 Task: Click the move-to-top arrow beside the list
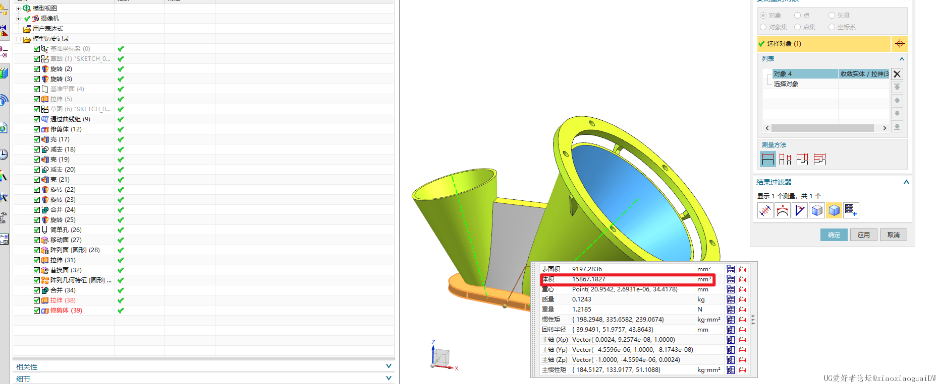click(897, 87)
